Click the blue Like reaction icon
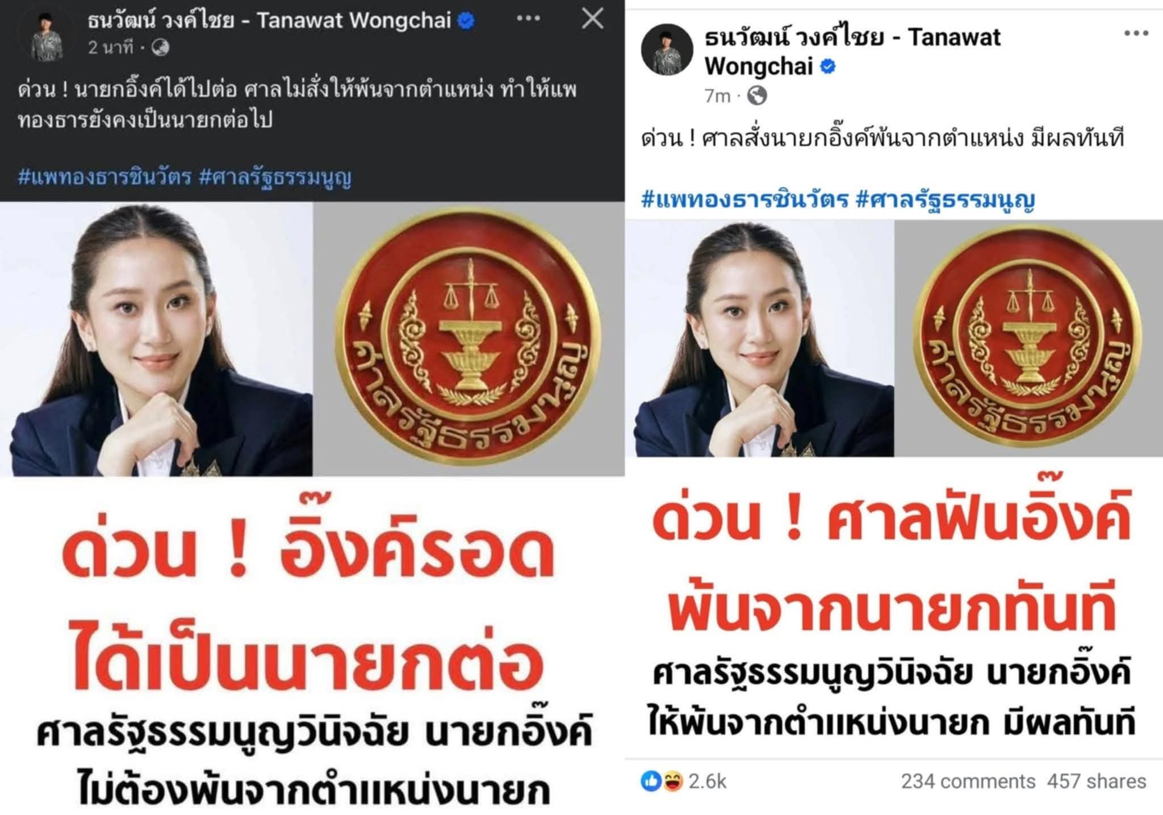 (651, 781)
